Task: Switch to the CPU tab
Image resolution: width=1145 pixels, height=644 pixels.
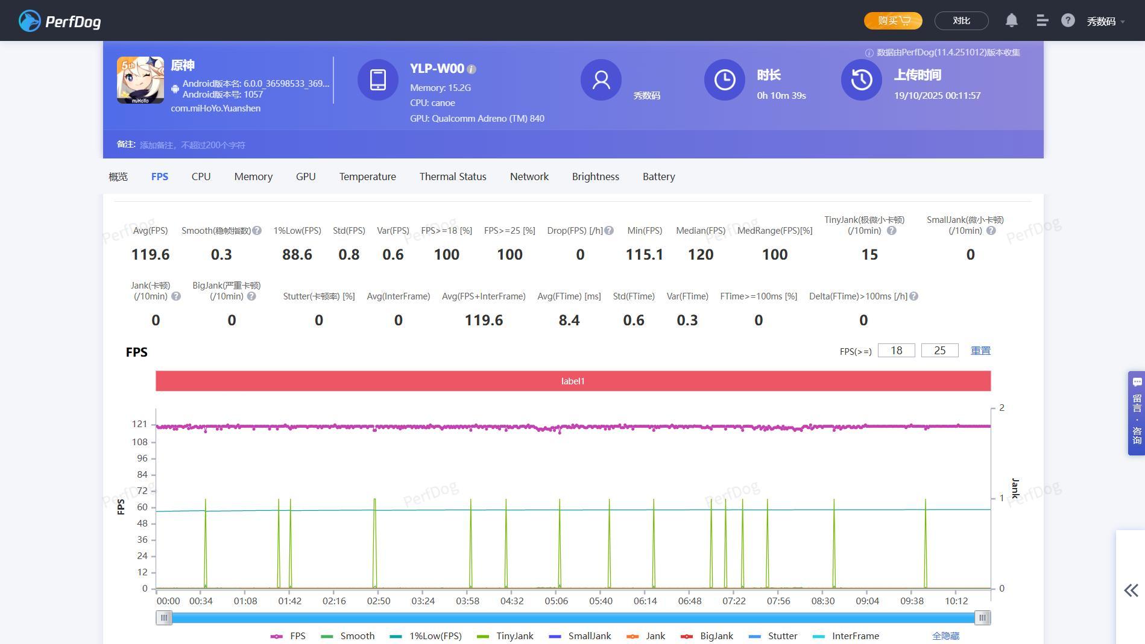Action: point(201,177)
